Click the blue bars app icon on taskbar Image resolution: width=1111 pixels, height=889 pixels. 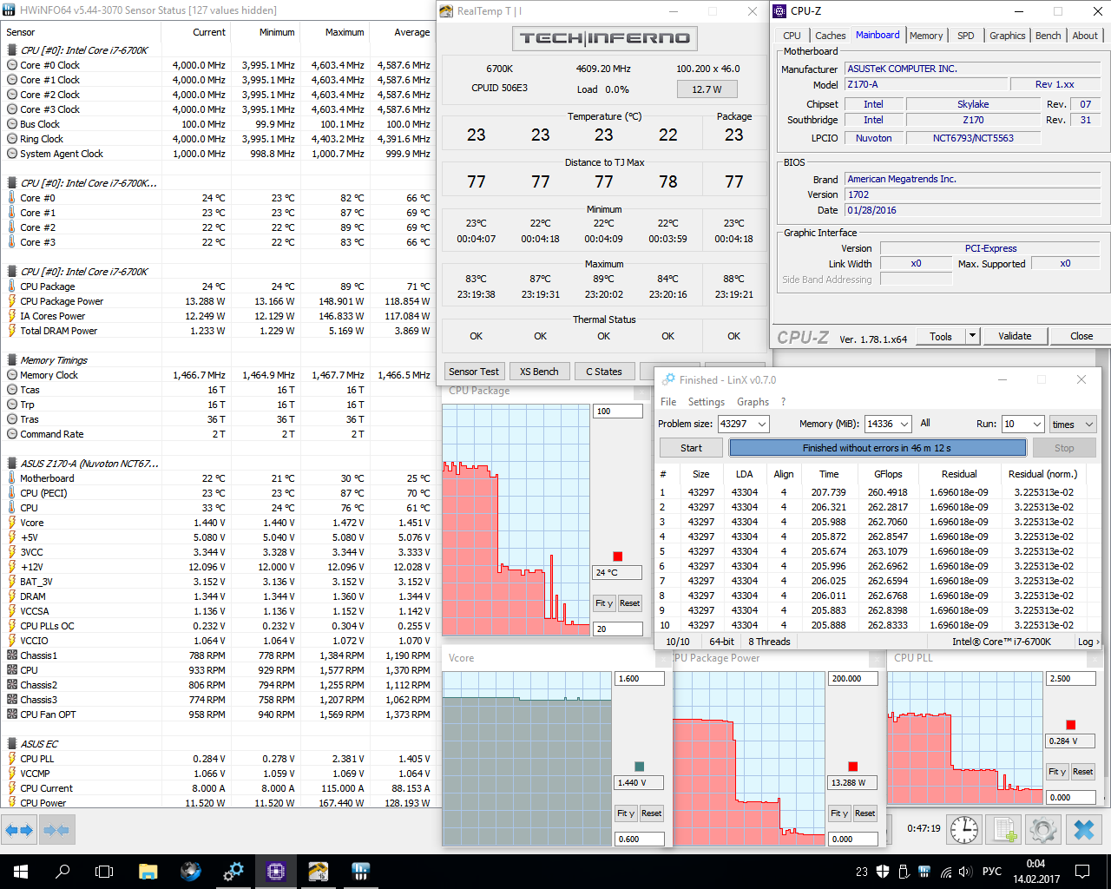point(361,872)
